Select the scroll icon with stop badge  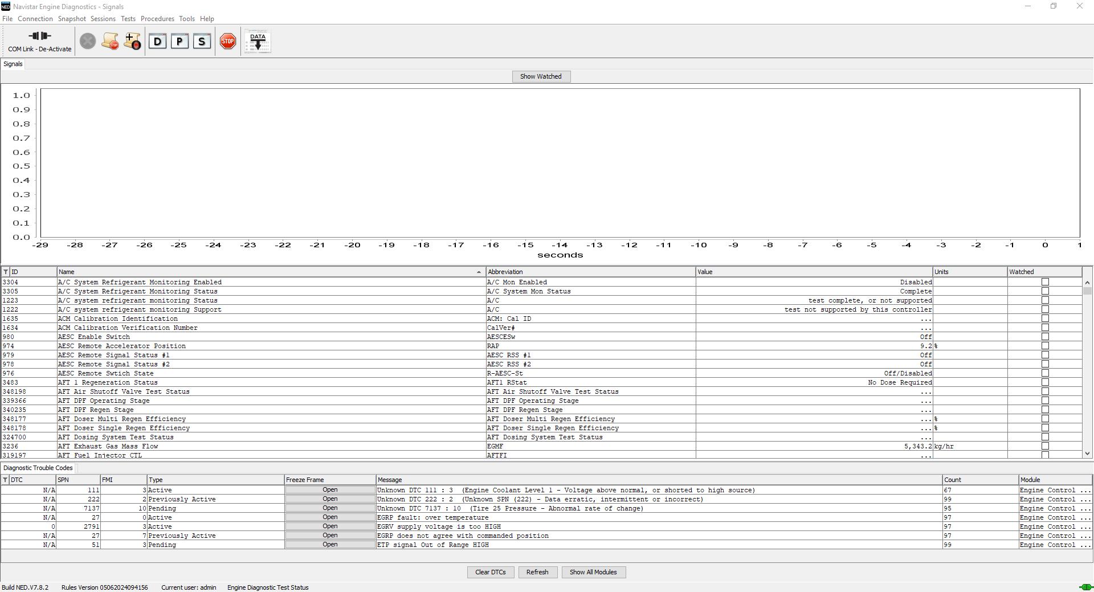(110, 41)
